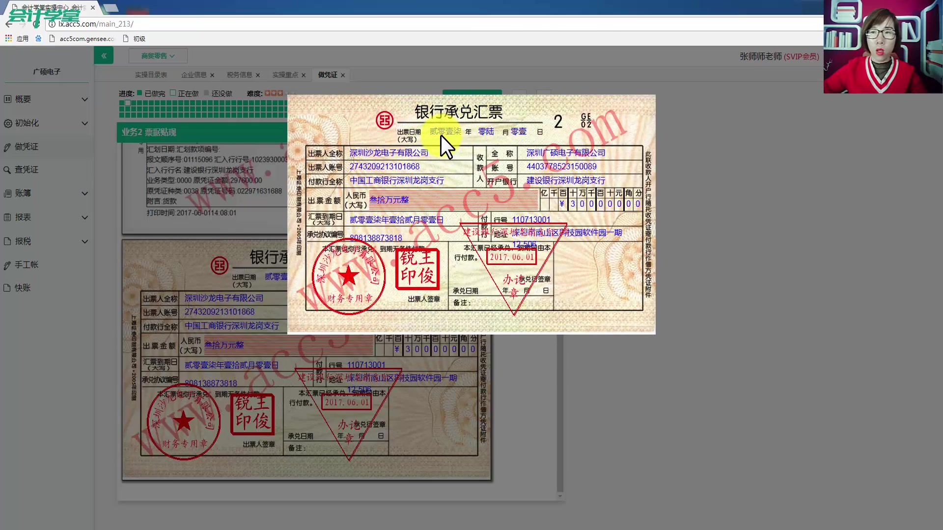Click the 还没做 gray legend box
The height and width of the screenshot is (530, 943).
206,93
